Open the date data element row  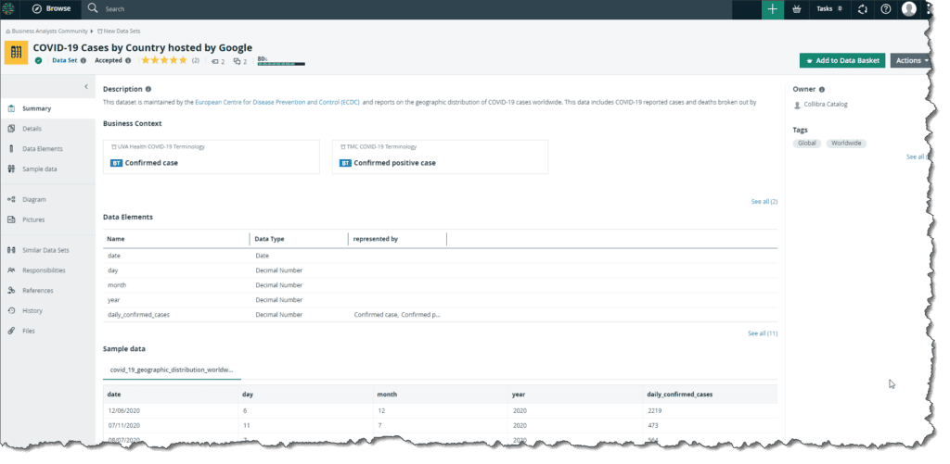click(440, 256)
